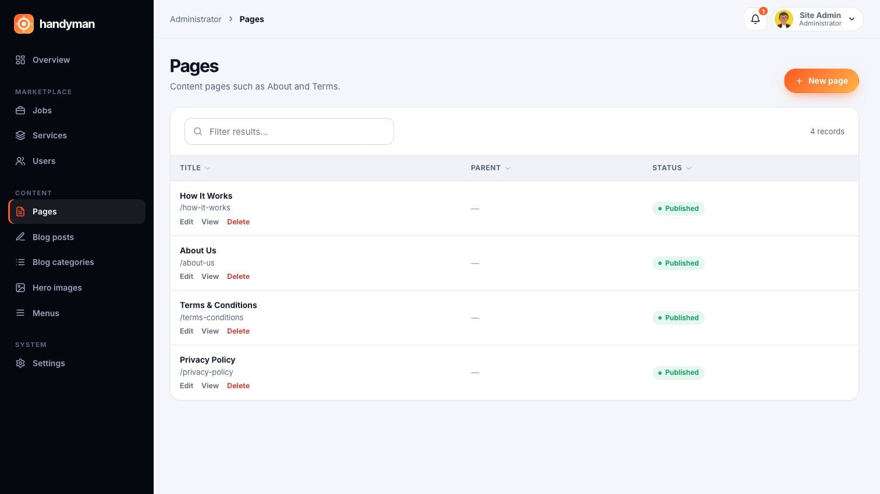View the Terms & Conditions page
This screenshot has height=494, width=880.
pyautogui.click(x=210, y=331)
